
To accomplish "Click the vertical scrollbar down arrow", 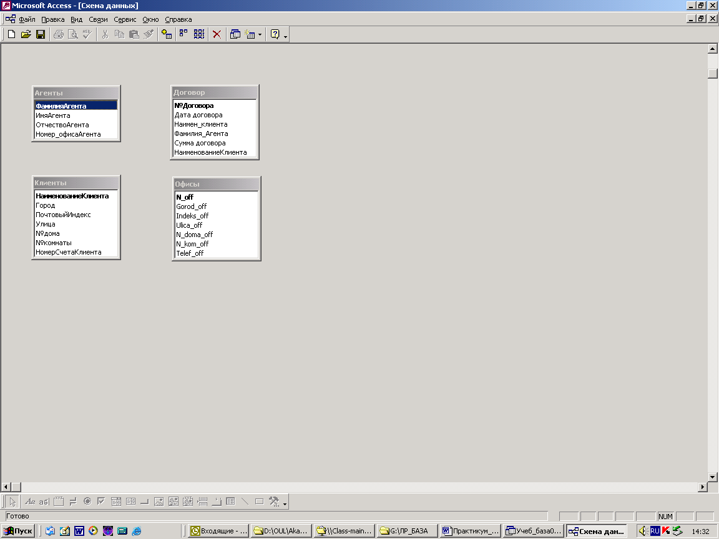I will click(x=713, y=477).
